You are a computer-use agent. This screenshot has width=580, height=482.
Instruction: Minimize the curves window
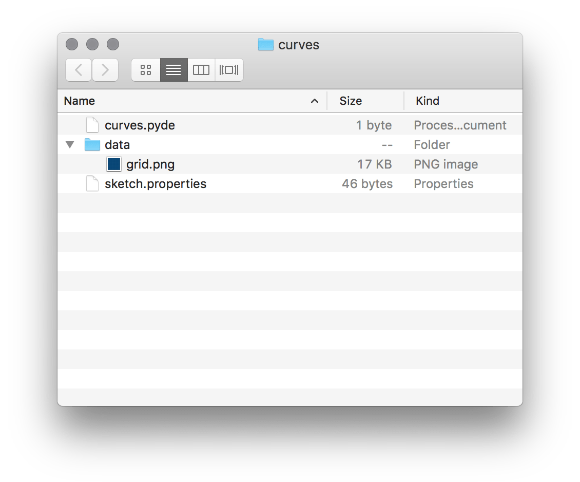pos(92,44)
